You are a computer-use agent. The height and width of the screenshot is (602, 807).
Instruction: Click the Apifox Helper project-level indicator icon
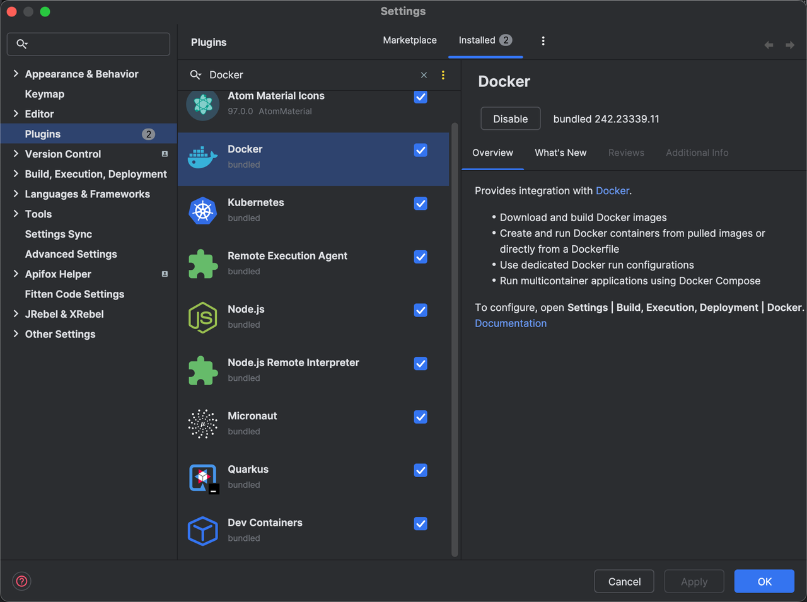click(165, 274)
